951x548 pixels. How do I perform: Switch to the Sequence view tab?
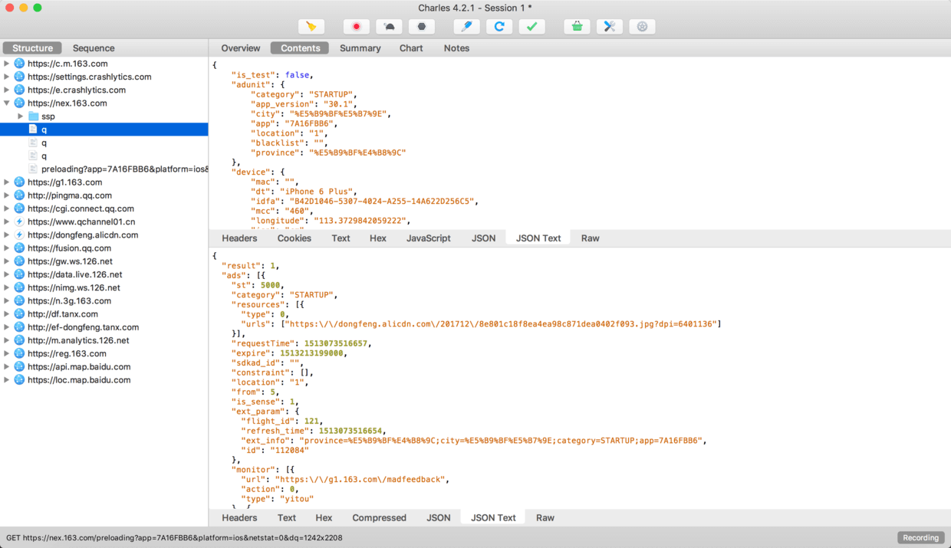tap(94, 48)
